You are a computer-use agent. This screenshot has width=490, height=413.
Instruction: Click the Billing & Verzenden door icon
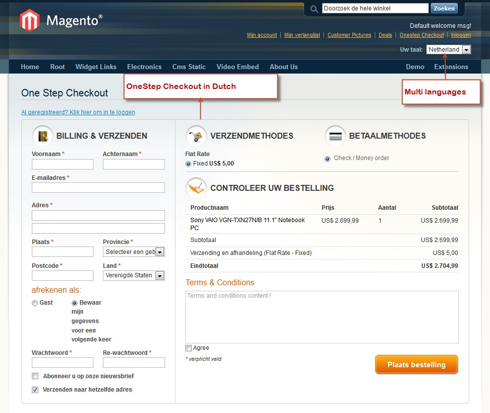(x=43, y=136)
